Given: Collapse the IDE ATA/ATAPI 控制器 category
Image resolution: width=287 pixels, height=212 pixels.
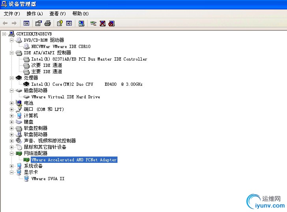Looking at the screenshot, I should pos(11,53).
